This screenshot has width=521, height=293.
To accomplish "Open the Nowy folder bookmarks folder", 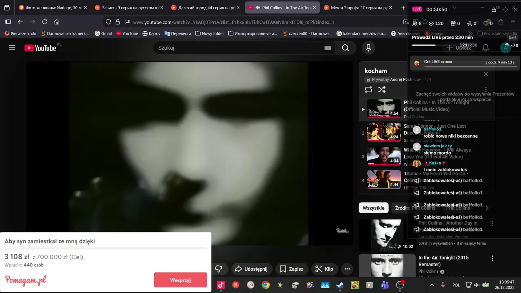I will coord(210,33).
